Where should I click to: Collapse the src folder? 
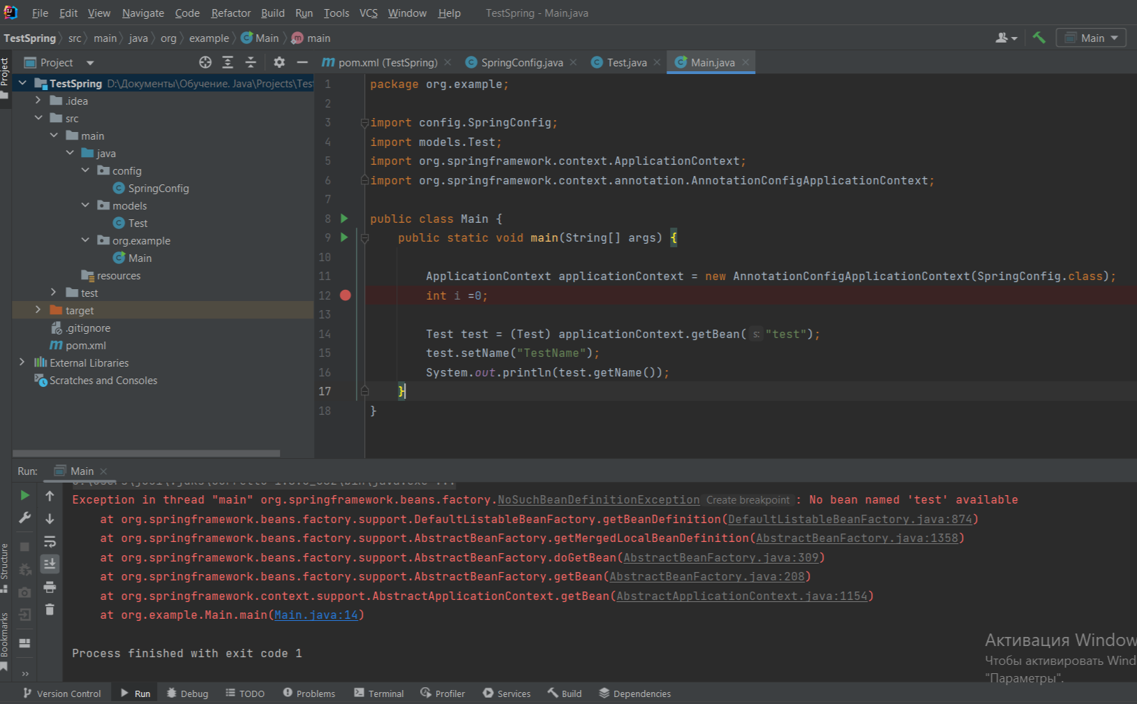coord(38,118)
